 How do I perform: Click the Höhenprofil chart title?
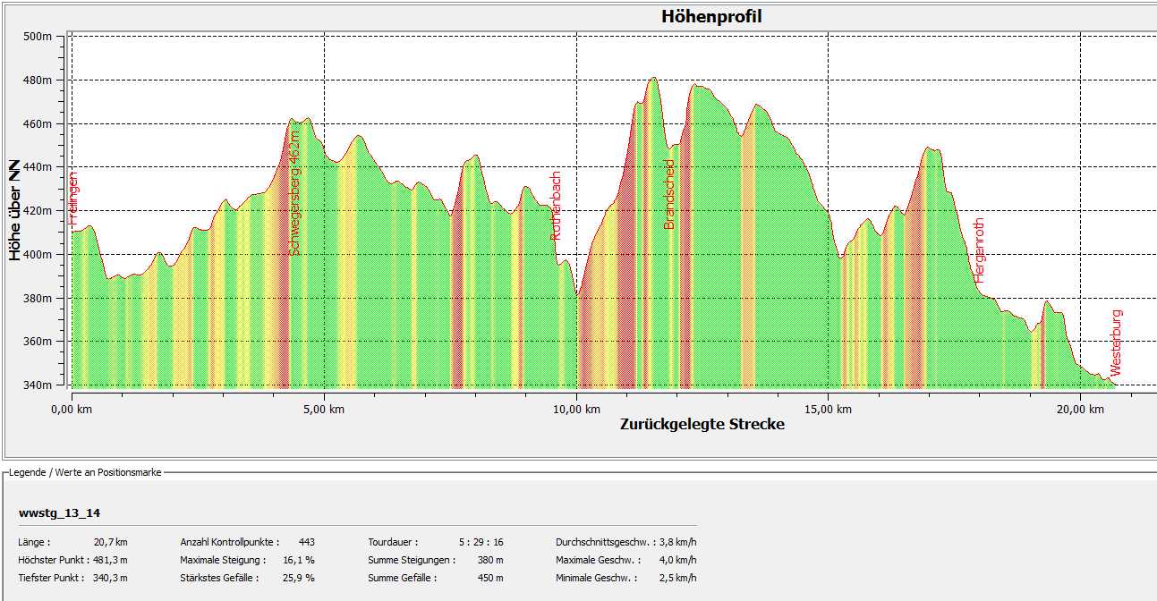tap(711, 17)
